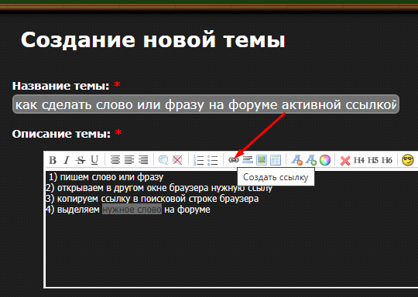
Task: Click the line starting "2) открываем в другом окне"
Action: point(159,188)
